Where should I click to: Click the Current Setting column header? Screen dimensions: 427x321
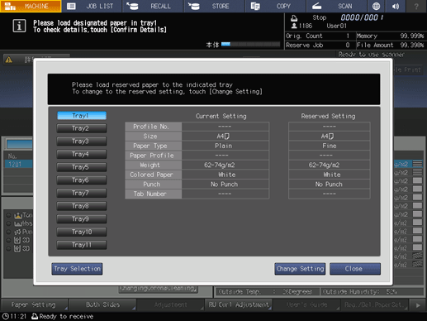221,117
